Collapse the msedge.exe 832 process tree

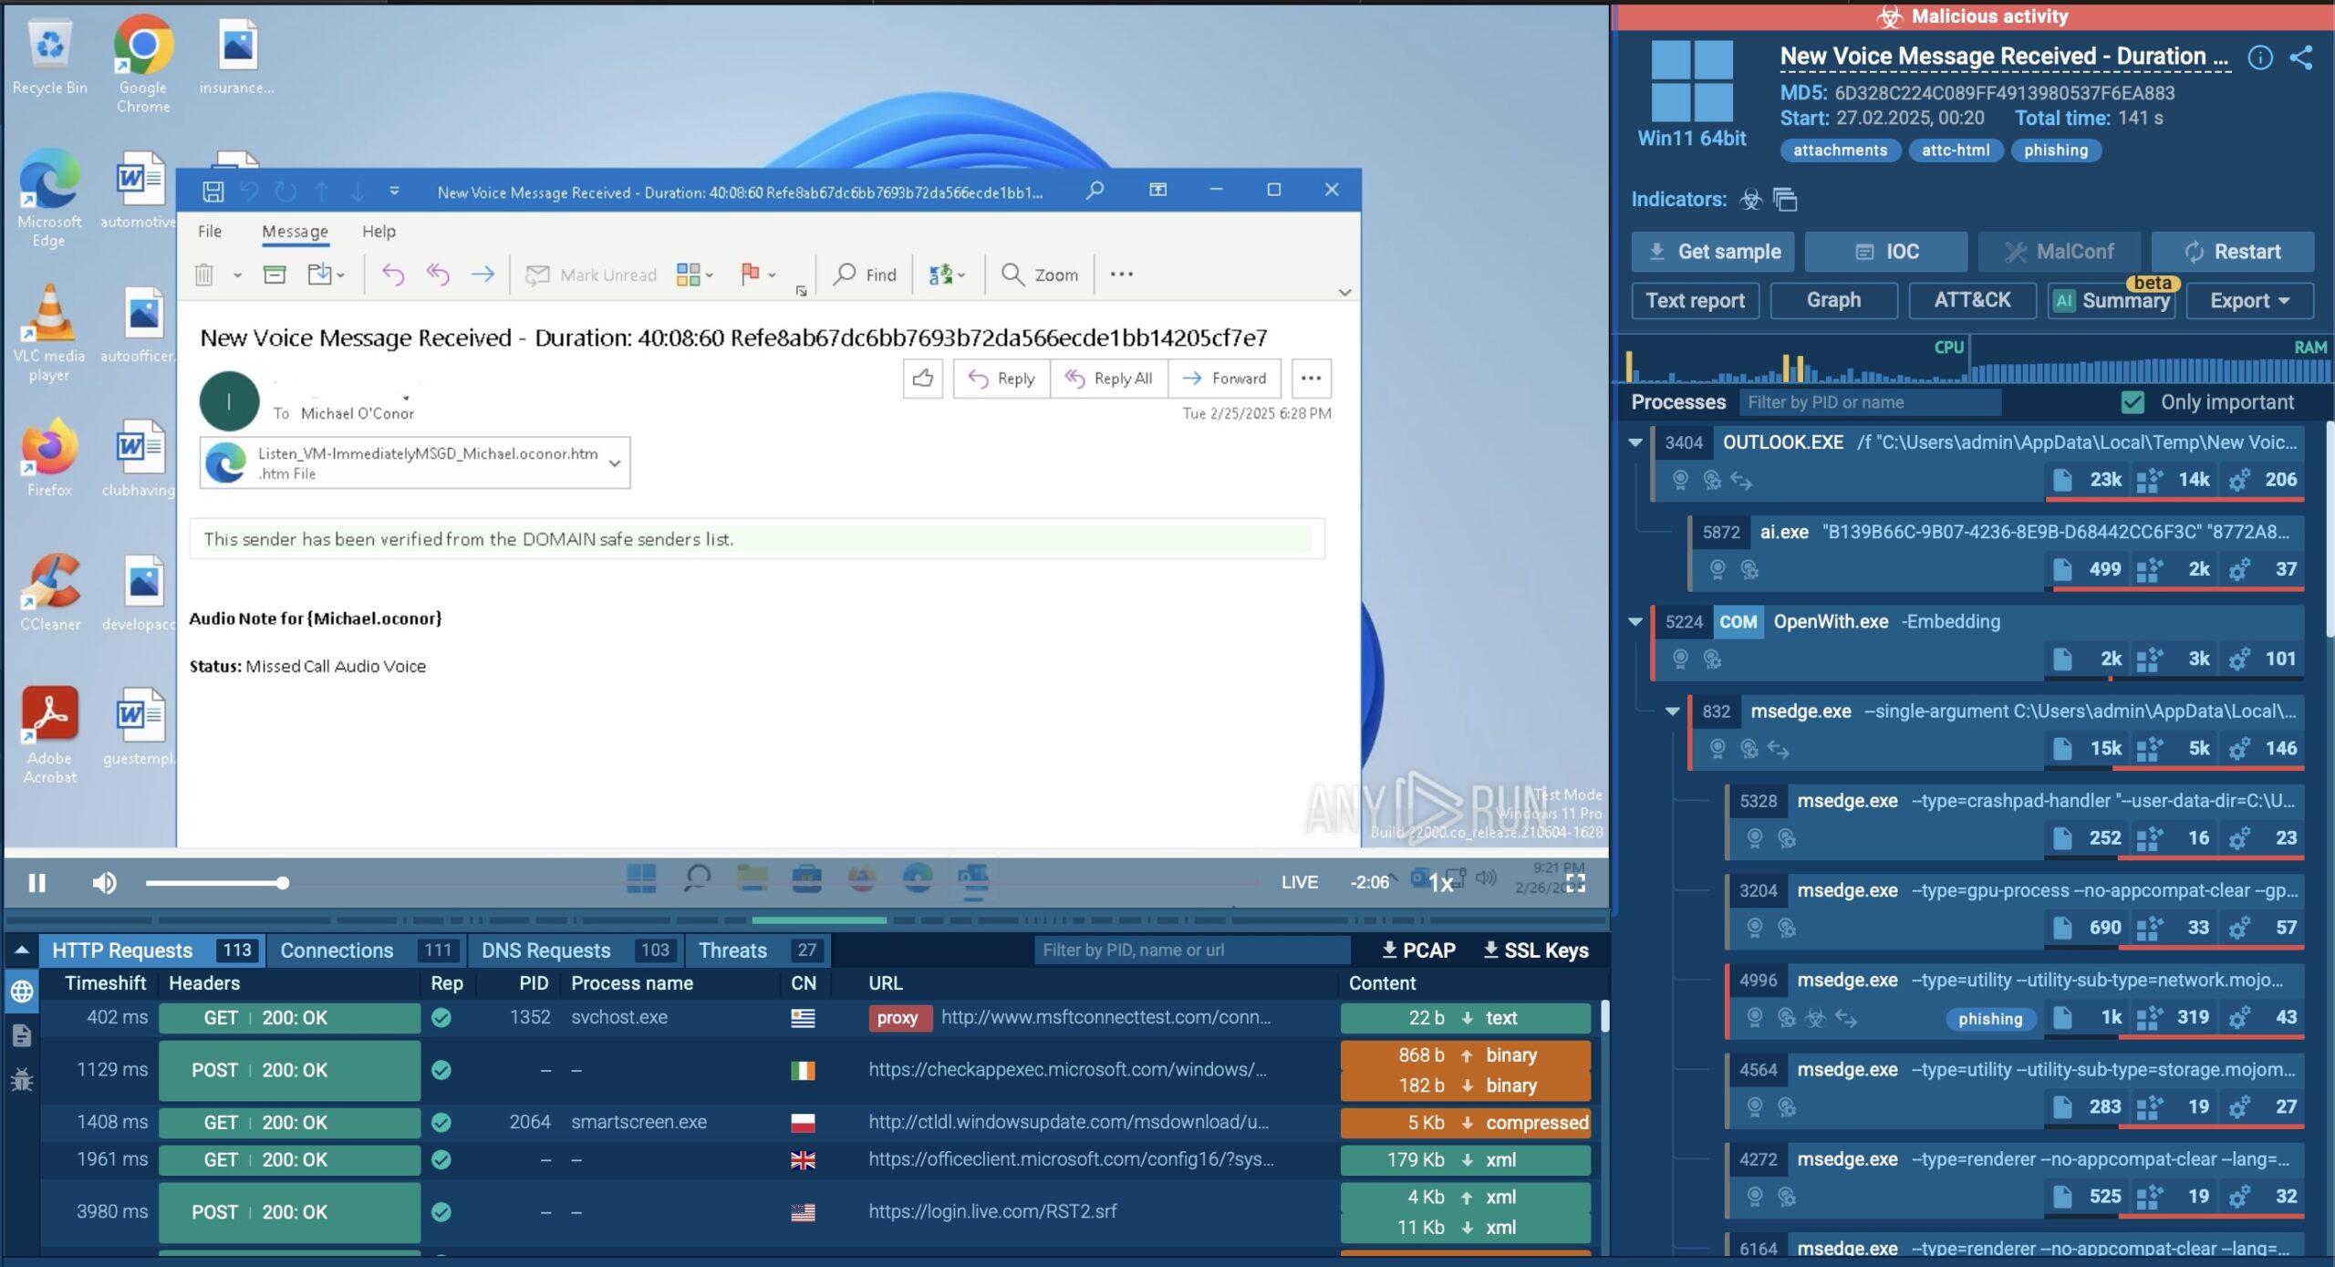[x=1672, y=711]
